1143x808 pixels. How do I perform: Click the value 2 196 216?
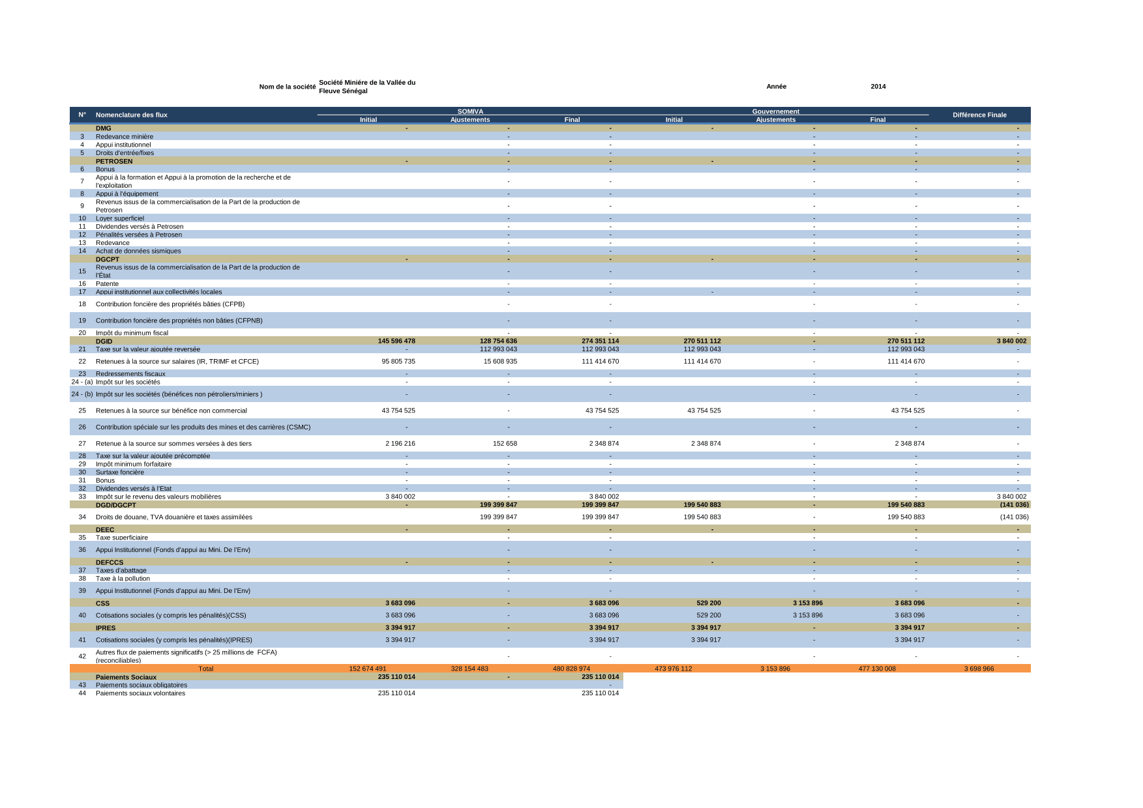(x=400, y=444)
